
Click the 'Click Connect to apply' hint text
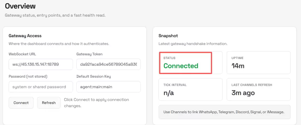pyautogui.click(x=96, y=102)
